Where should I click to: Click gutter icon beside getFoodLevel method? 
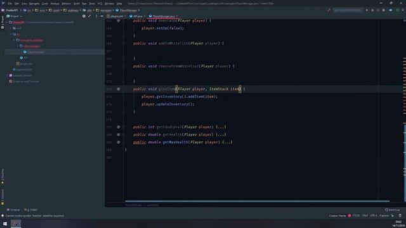coord(119,127)
